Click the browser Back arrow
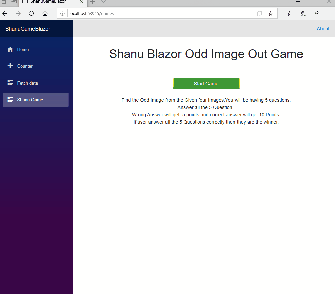The image size is (335, 294). (x=5, y=14)
